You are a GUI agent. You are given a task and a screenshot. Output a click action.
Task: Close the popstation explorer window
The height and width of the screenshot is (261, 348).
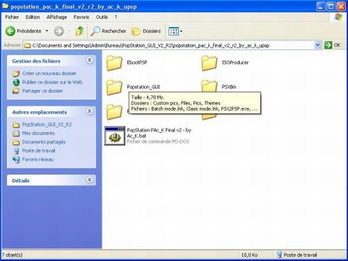click(x=341, y=7)
